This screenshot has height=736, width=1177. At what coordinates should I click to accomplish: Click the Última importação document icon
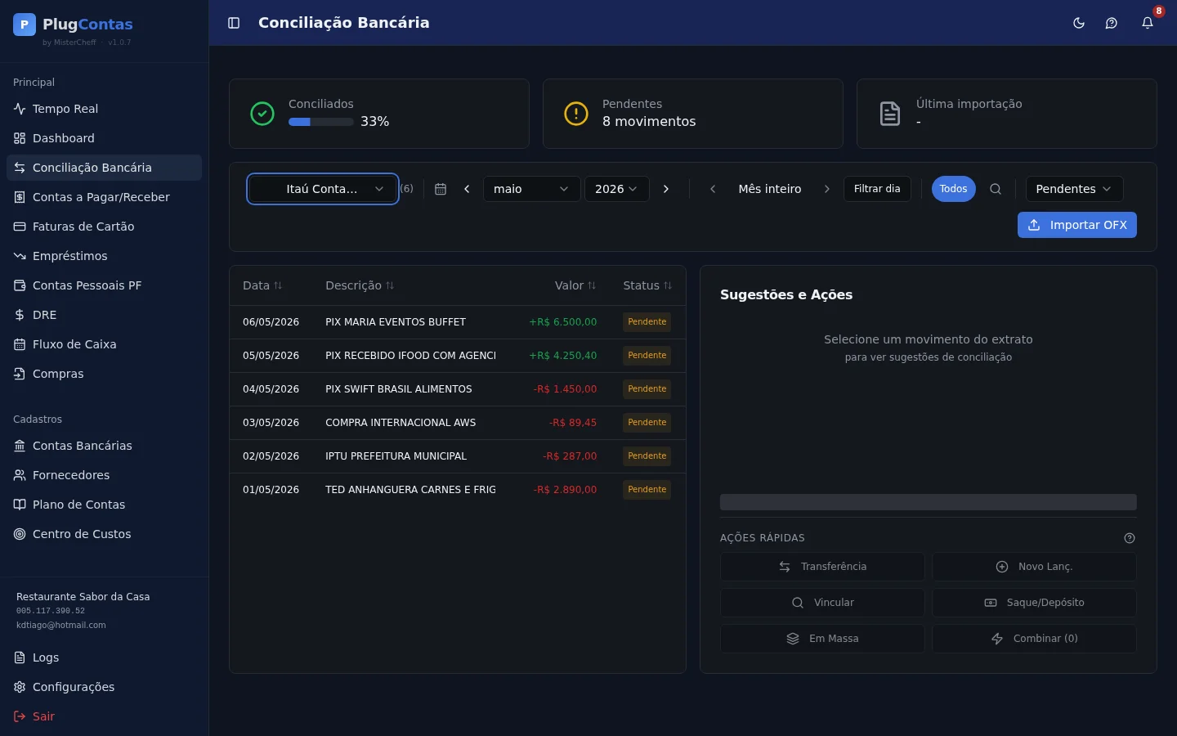(890, 114)
